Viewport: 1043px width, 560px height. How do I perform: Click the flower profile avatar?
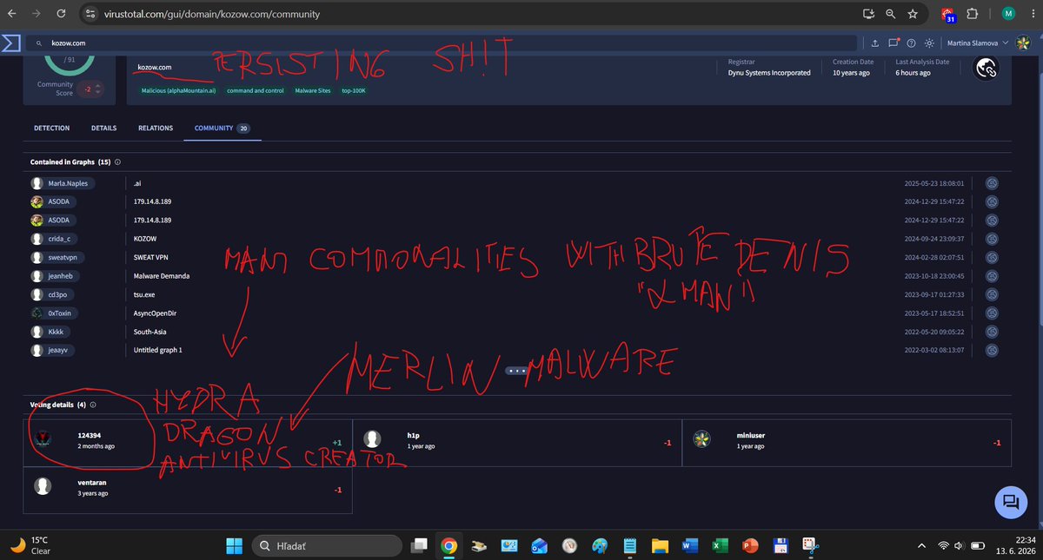point(1023,43)
